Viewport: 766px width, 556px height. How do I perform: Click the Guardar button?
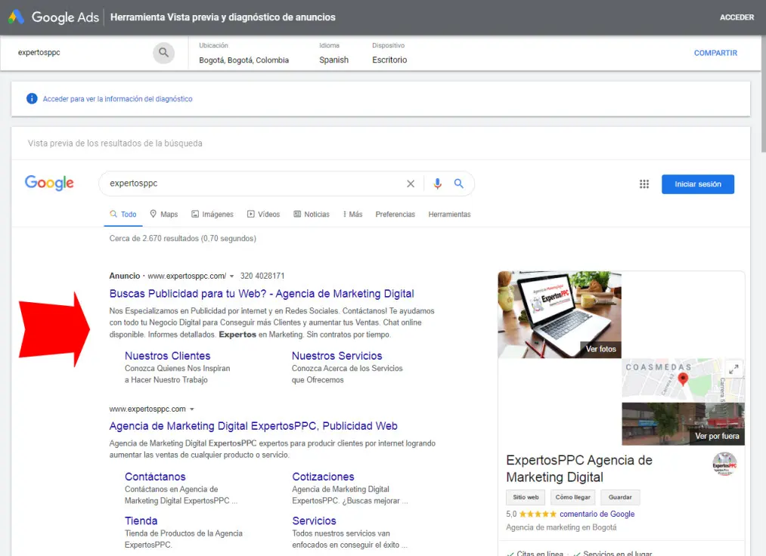coord(620,497)
